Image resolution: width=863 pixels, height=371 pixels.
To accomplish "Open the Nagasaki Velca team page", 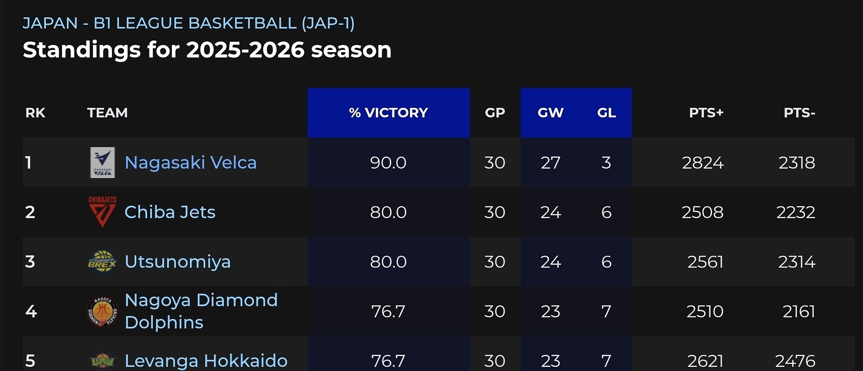I will (191, 162).
